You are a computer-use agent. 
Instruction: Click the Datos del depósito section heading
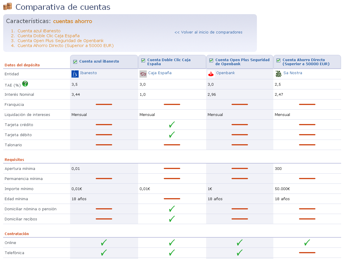pyautogui.click(x=22, y=65)
